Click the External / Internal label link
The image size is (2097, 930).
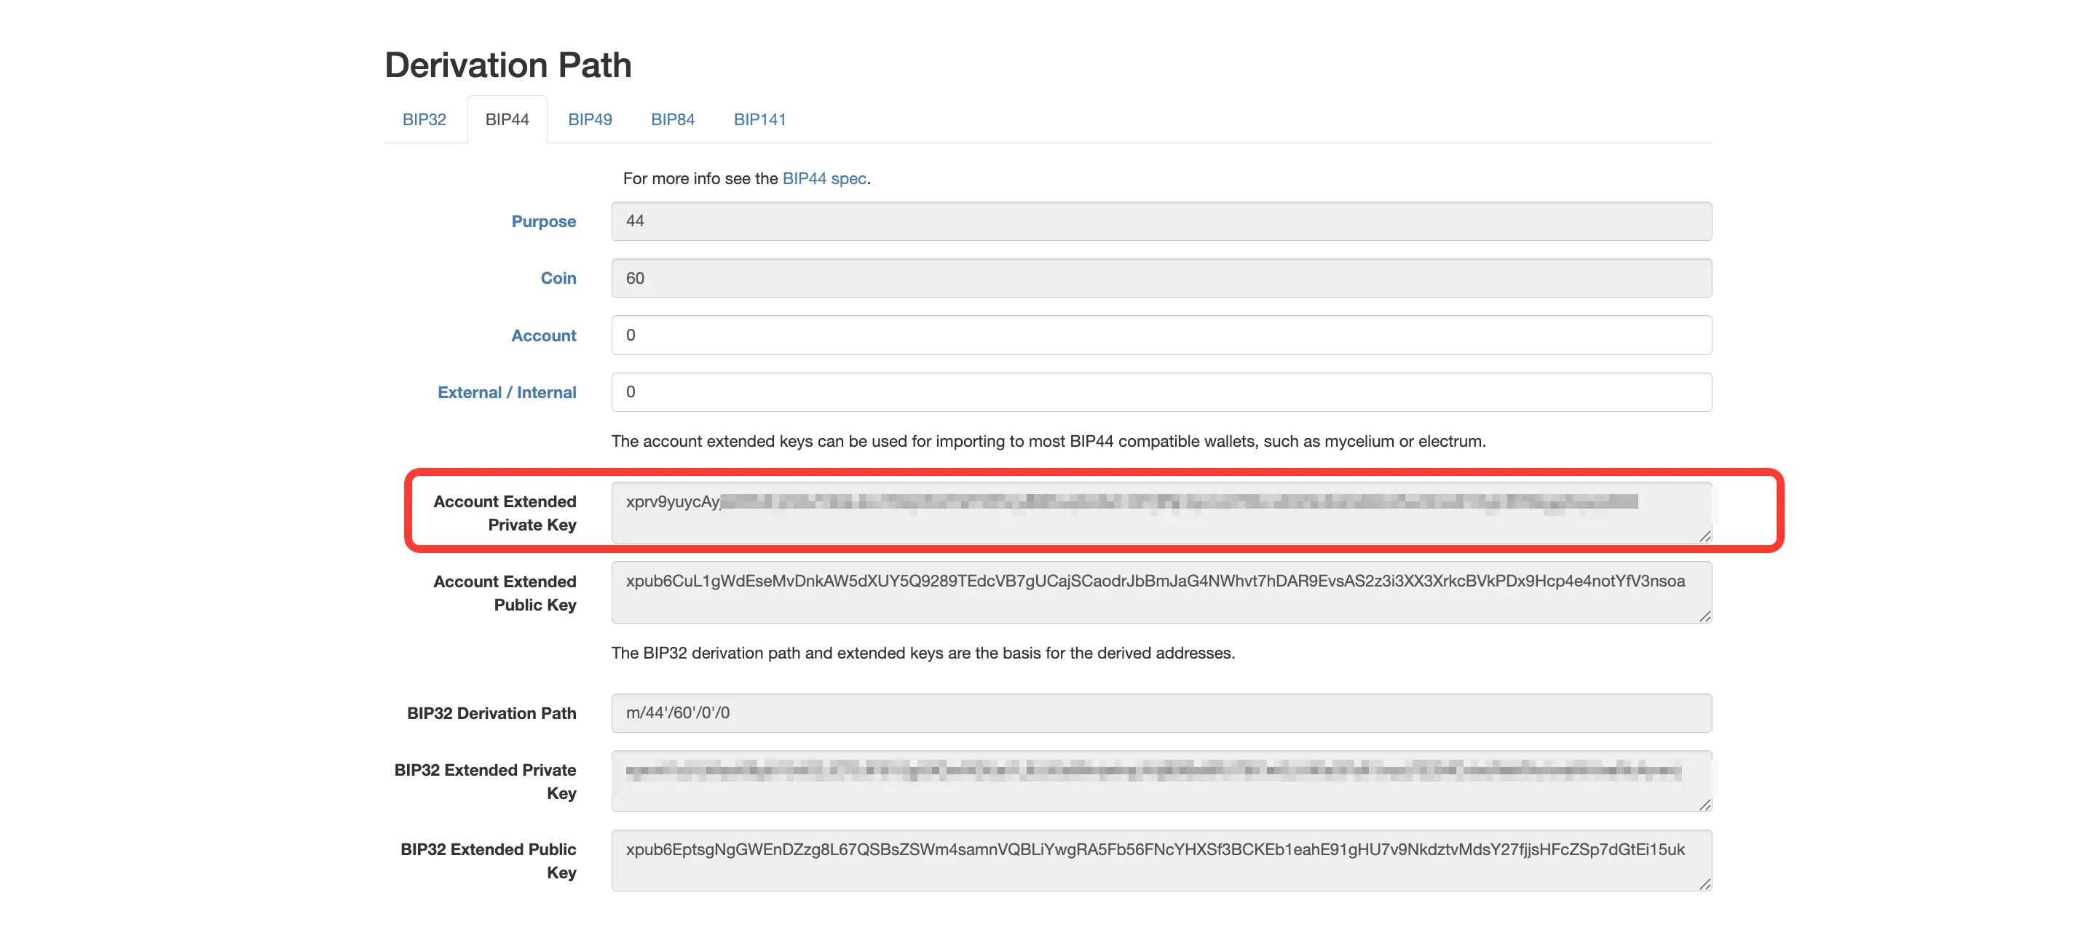click(x=506, y=392)
